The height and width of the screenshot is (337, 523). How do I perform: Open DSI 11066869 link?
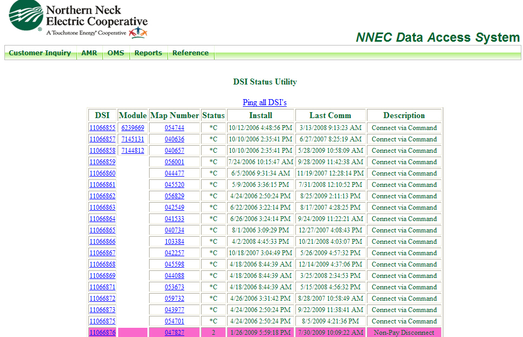tap(102, 276)
